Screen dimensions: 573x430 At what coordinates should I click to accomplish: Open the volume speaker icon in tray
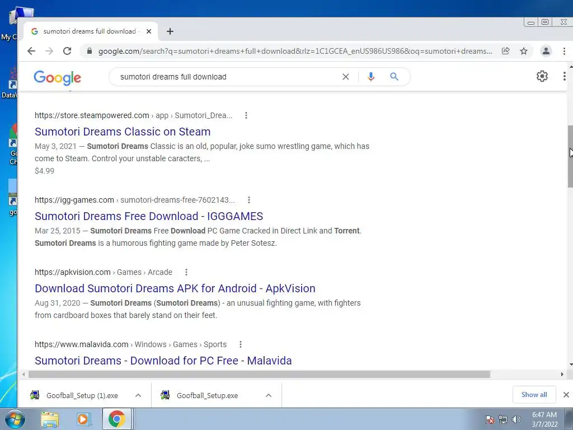pyautogui.click(x=516, y=419)
